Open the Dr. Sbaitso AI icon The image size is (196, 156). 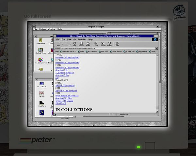pos(41,84)
